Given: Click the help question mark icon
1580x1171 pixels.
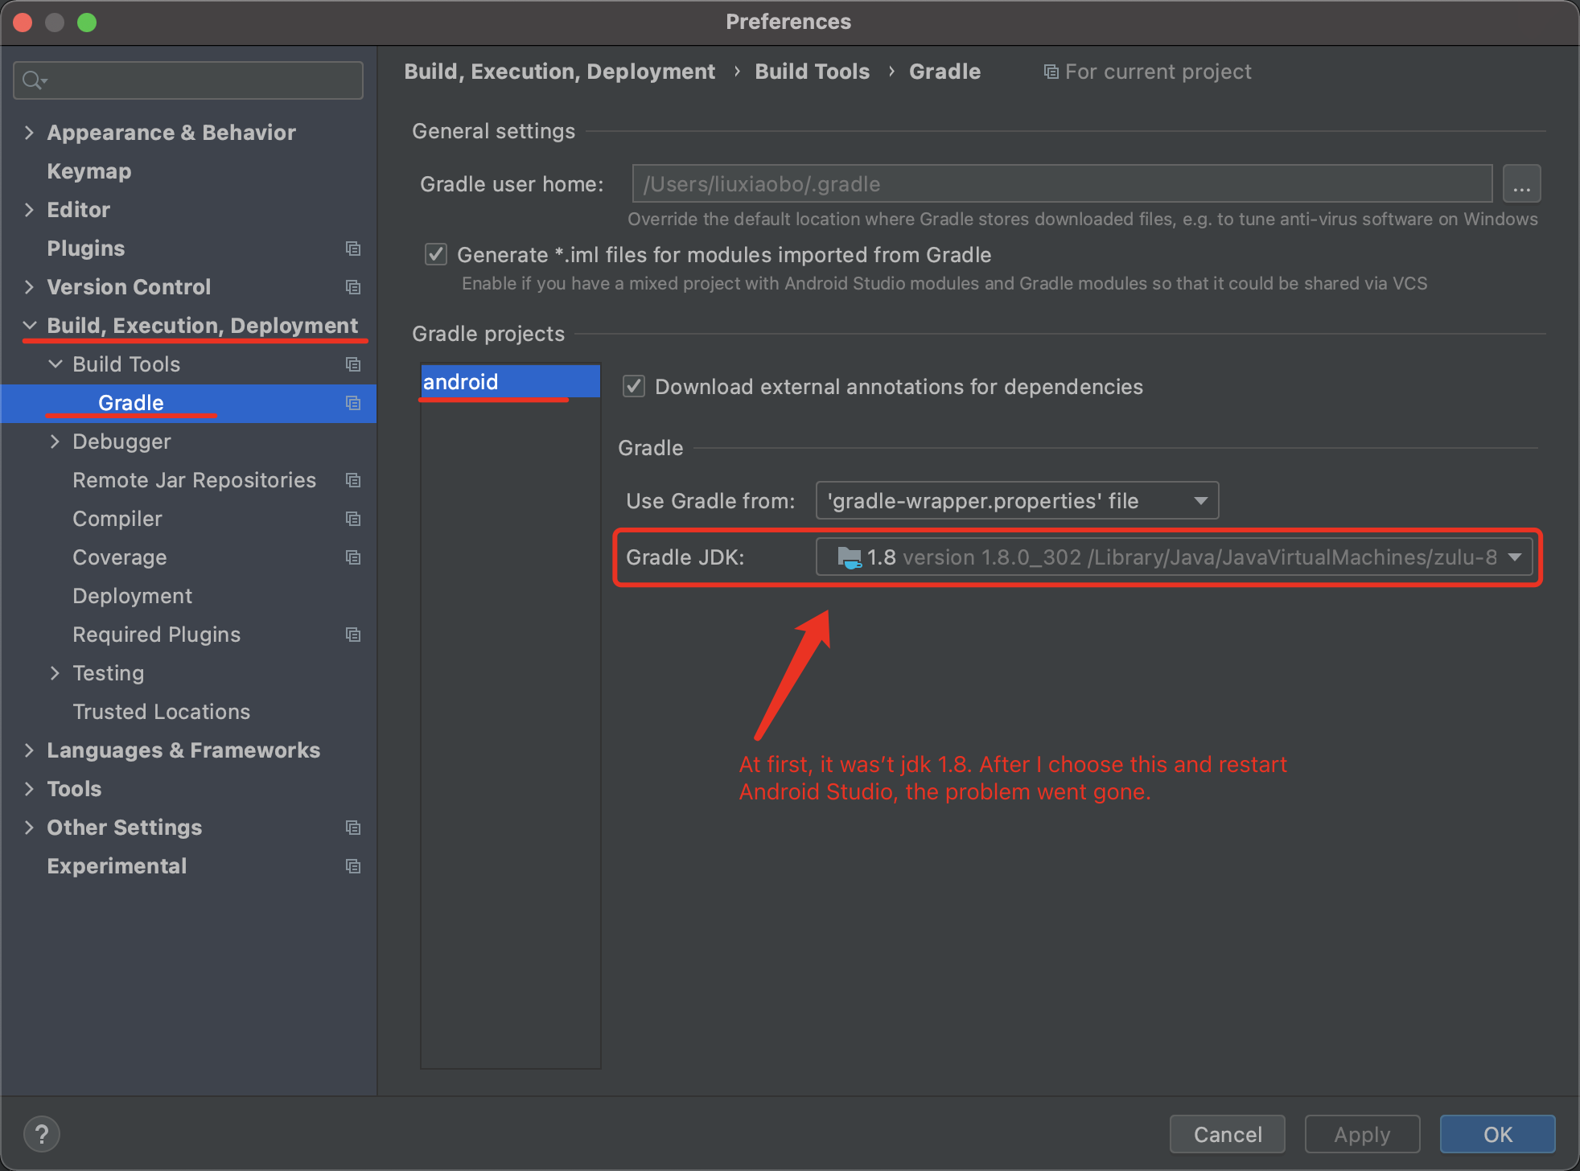Looking at the screenshot, I should click(x=42, y=1134).
